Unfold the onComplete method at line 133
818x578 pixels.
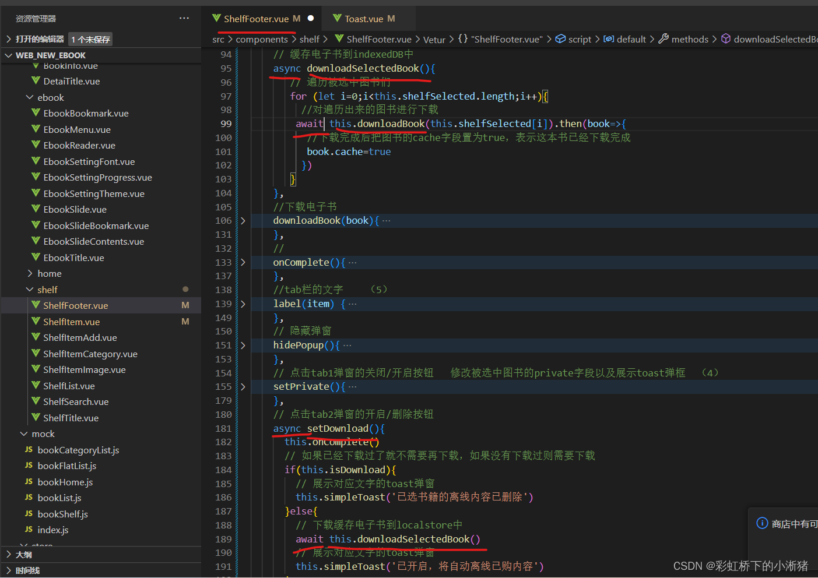[x=243, y=262]
